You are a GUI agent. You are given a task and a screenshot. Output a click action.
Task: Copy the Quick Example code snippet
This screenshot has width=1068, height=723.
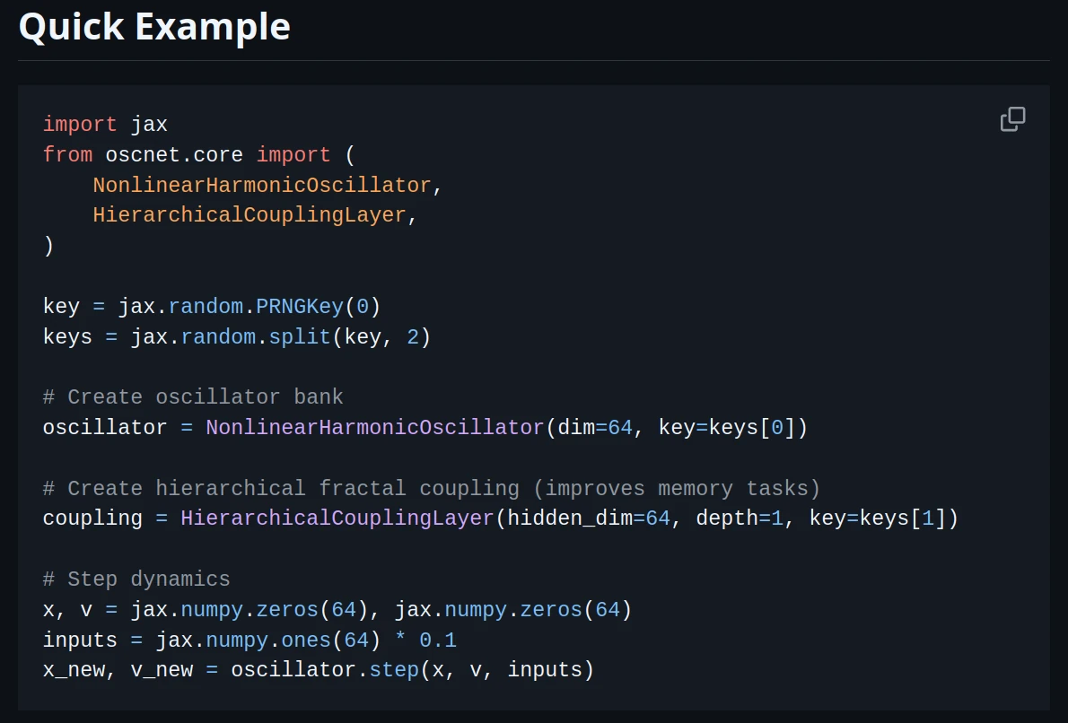(x=1012, y=119)
